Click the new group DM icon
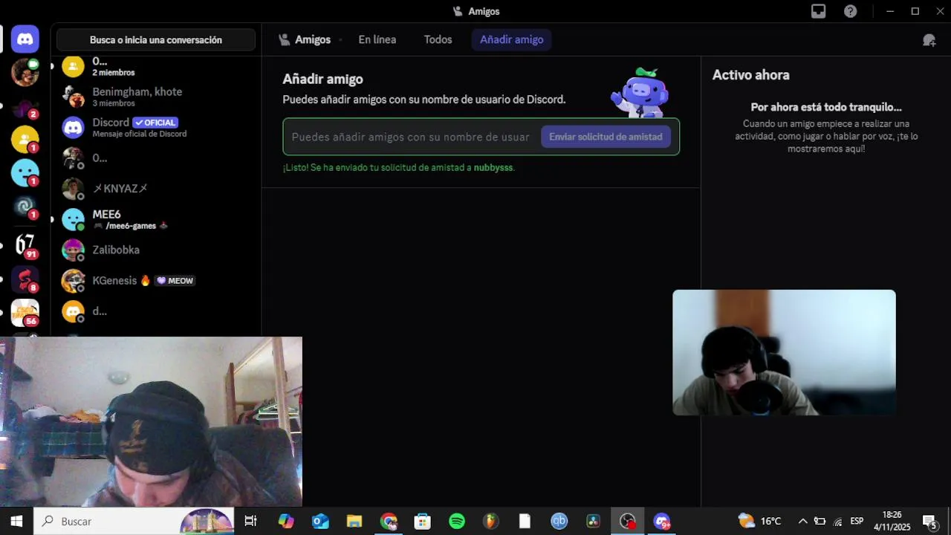The image size is (951, 535). pyautogui.click(x=929, y=40)
